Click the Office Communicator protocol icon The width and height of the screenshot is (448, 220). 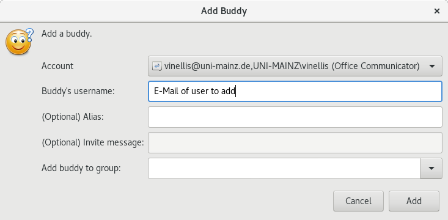[x=157, y=66]
